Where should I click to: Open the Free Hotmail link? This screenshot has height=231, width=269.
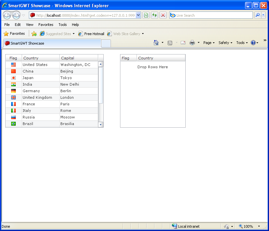pos(91,34)
